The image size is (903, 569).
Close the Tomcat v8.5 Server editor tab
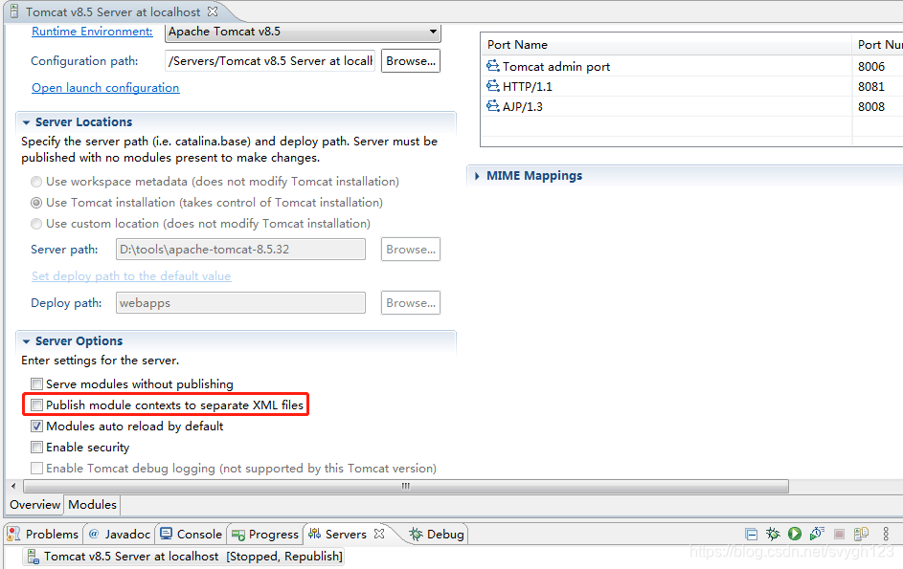[x=213, y=11]
